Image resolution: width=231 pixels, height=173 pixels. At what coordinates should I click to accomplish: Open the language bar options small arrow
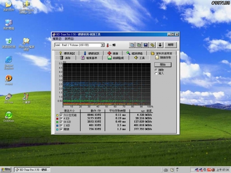177,171
